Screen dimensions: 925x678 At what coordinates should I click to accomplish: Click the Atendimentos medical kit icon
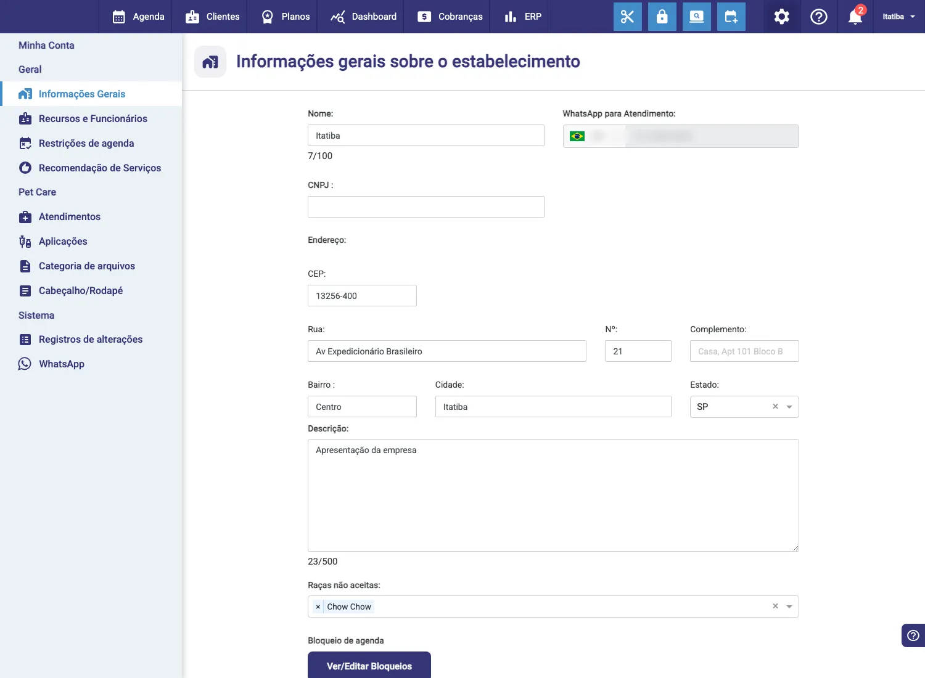[25, 217]
